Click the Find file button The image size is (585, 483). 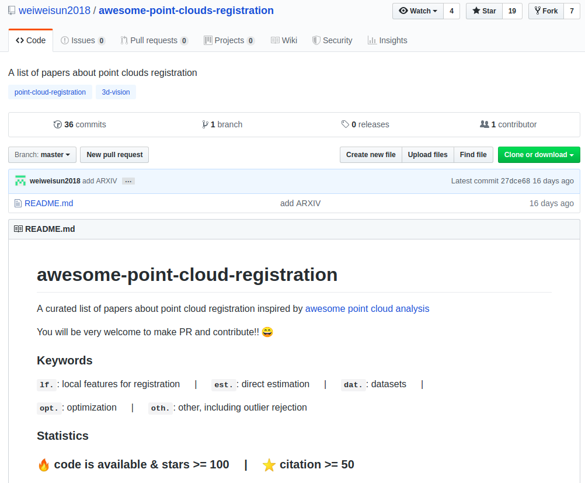(473, 155)
